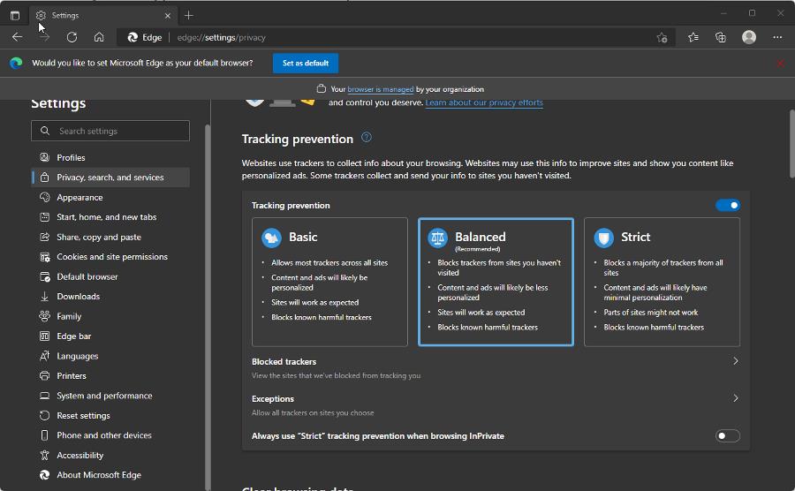795x491 pixels.
Task: Expand the Exceptions chevron
Action: pyautogui.click(x=735, y=398)
